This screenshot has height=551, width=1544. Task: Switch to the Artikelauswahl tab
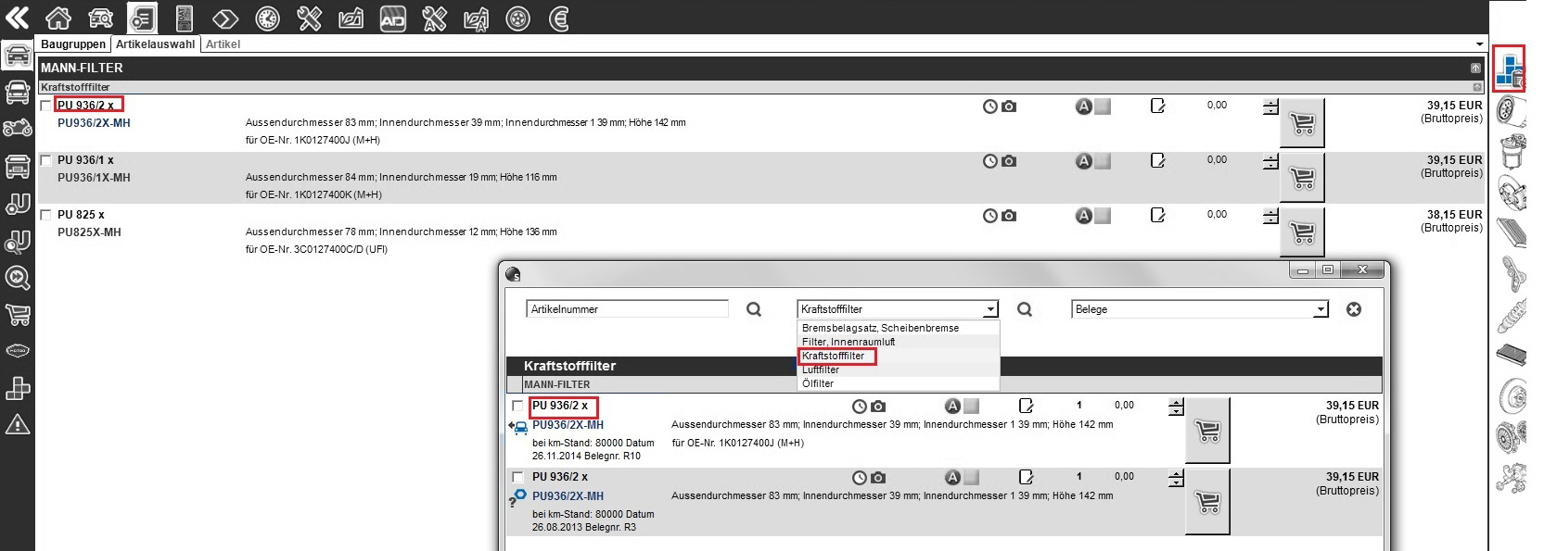click(x=156, y=44)
